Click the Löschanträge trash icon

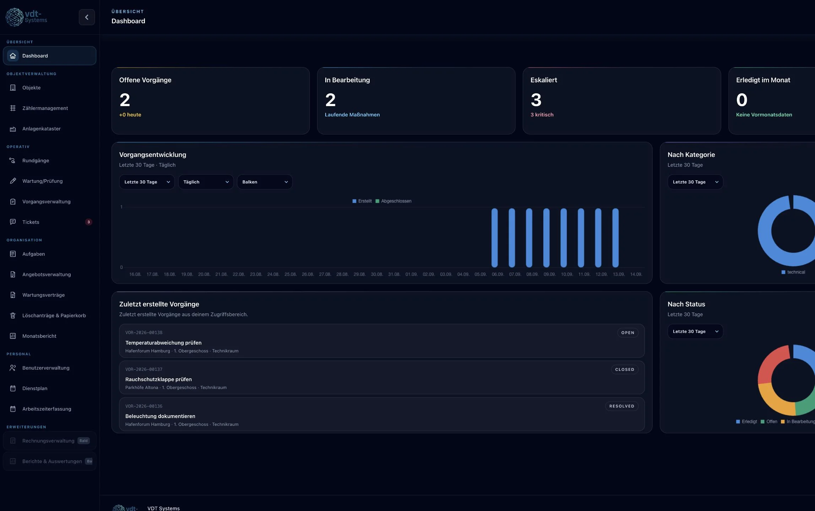click(x=13, y=315)
